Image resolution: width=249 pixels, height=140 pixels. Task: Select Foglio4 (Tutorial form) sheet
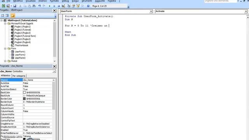coord(25,36)
